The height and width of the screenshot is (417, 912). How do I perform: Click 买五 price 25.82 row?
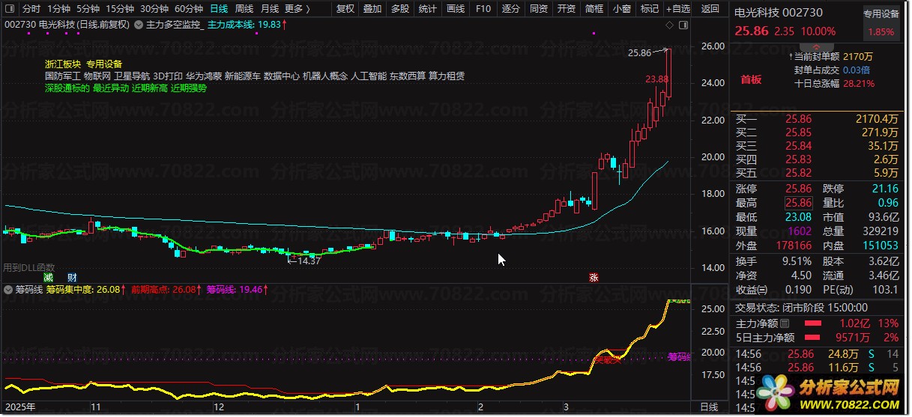[x=818, y=172]
